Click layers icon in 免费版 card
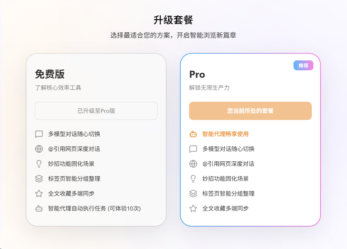This screenshot has width=347, height=249. click(x=39, y=179)
